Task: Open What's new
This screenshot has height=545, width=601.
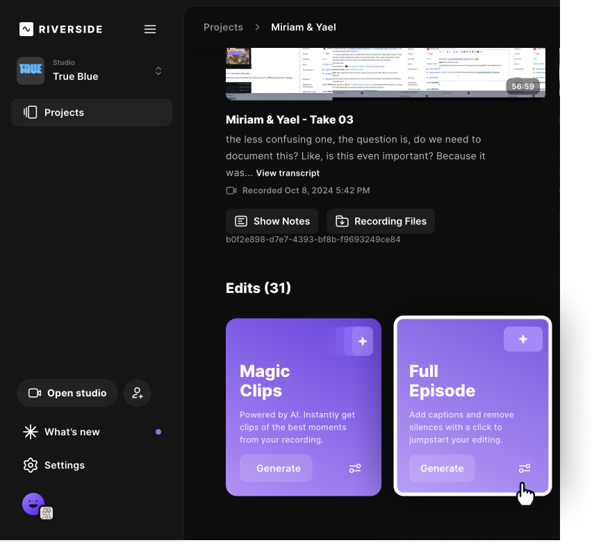Action: tap(92, 432)
